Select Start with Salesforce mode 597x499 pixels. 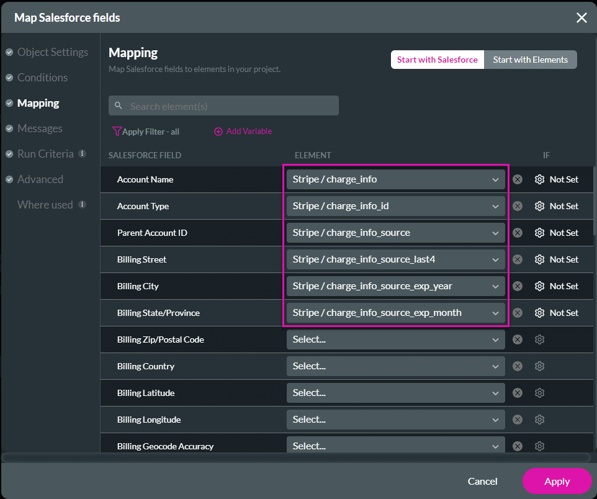pyautogui.click(x=437, y=60)
